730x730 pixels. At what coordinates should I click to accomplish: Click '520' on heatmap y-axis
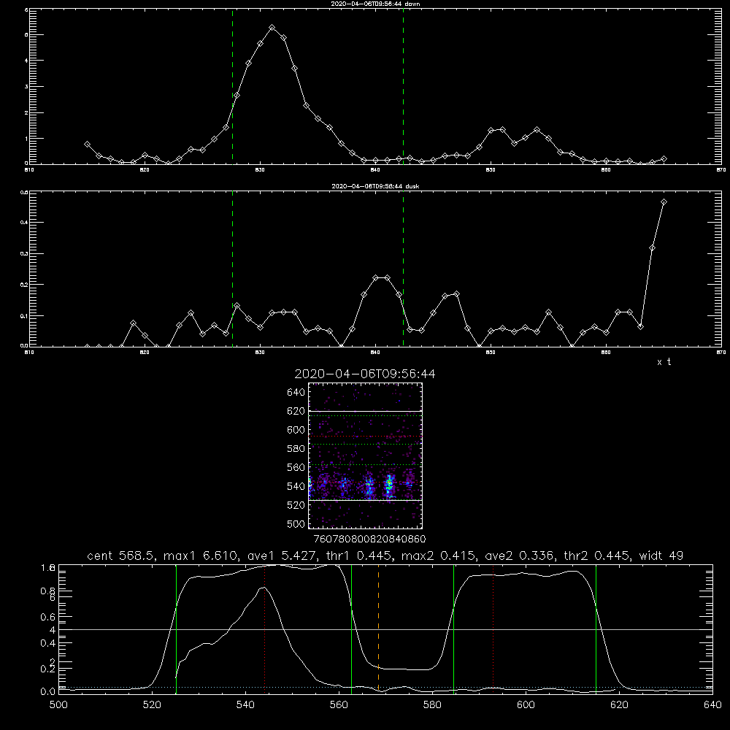296,505
